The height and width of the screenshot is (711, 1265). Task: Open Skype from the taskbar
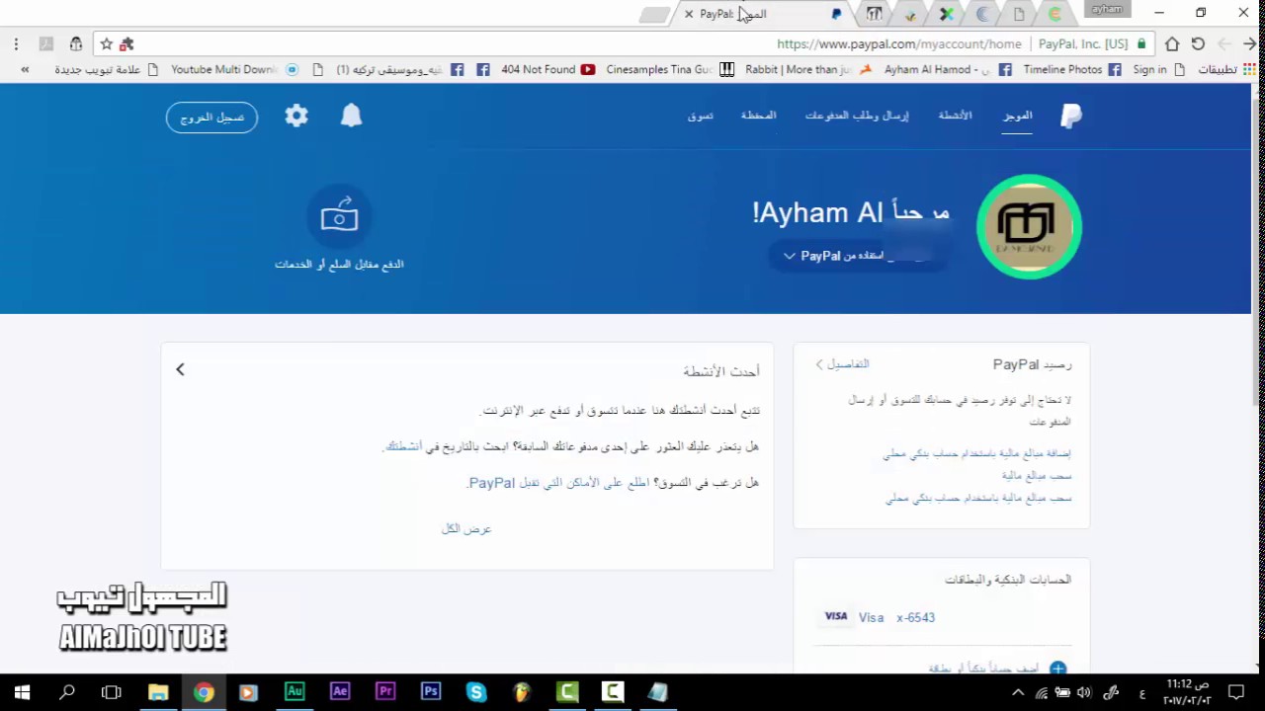point(476,692)
